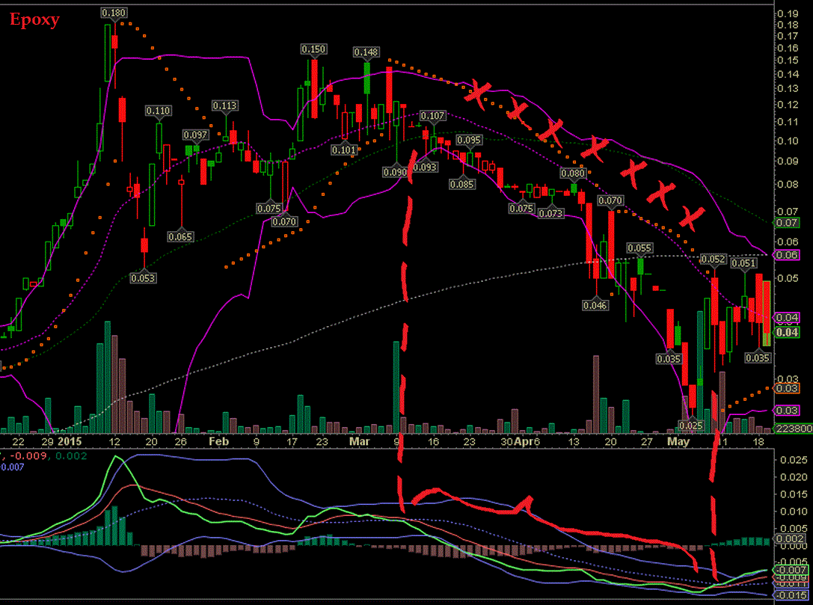This screenshot has width=813, height=605.
Task: Select the bold green 0.04 last-price box
Action: pyautogui.click(x=787, y=332)
